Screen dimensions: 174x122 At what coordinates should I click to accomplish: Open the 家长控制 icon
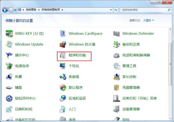pos(117,77)
